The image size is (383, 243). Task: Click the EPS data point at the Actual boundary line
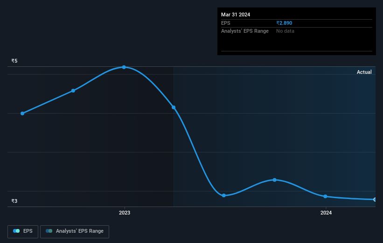174,107
